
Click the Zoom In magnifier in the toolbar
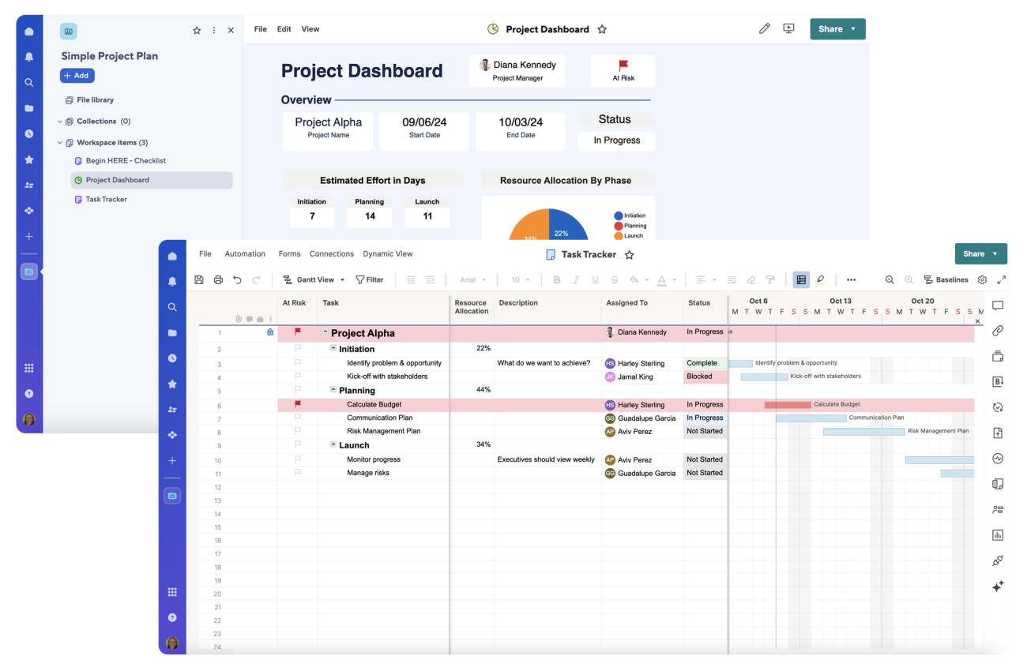909,279
